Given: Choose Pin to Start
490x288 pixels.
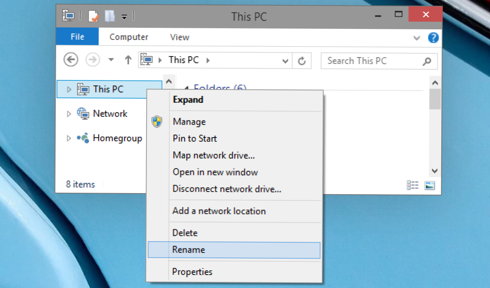Looking at the screenshot, I should (x=234, y=139).
